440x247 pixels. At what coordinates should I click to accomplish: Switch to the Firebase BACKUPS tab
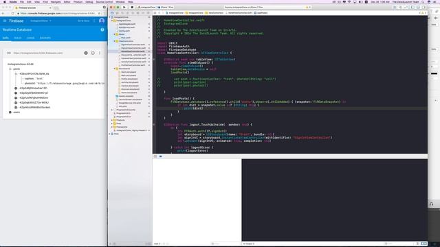coord(45,38)
